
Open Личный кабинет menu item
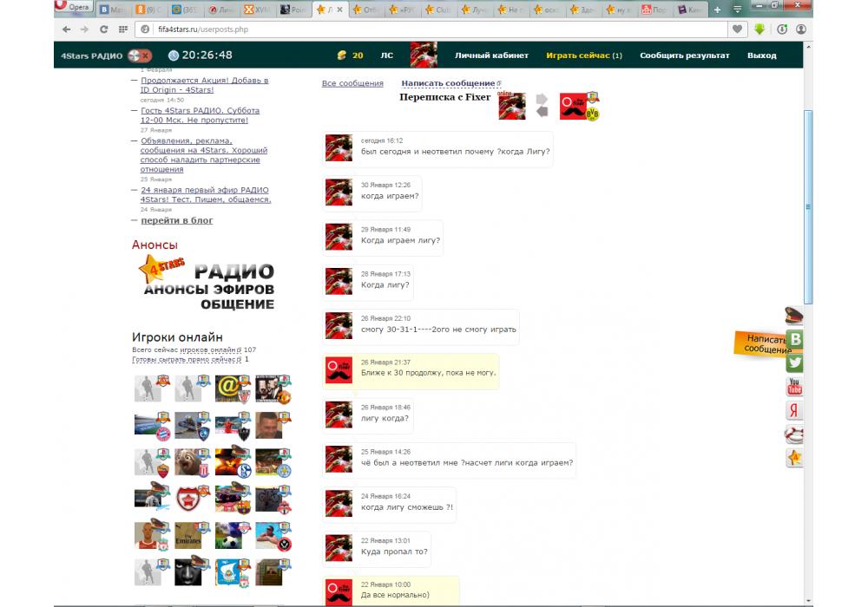click(x=491, y=55)
